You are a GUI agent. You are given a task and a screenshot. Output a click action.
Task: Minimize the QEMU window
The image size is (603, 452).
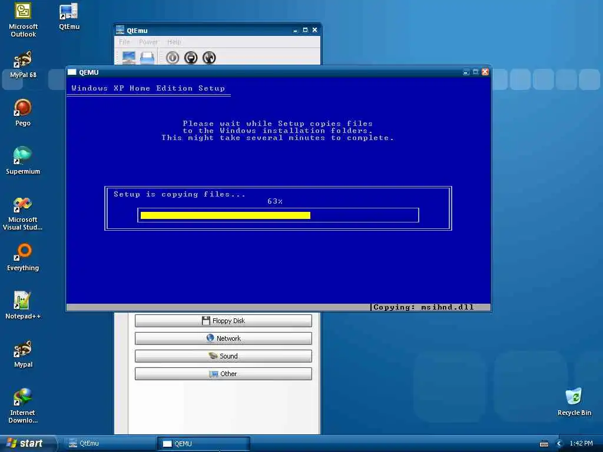coord(466,72)
